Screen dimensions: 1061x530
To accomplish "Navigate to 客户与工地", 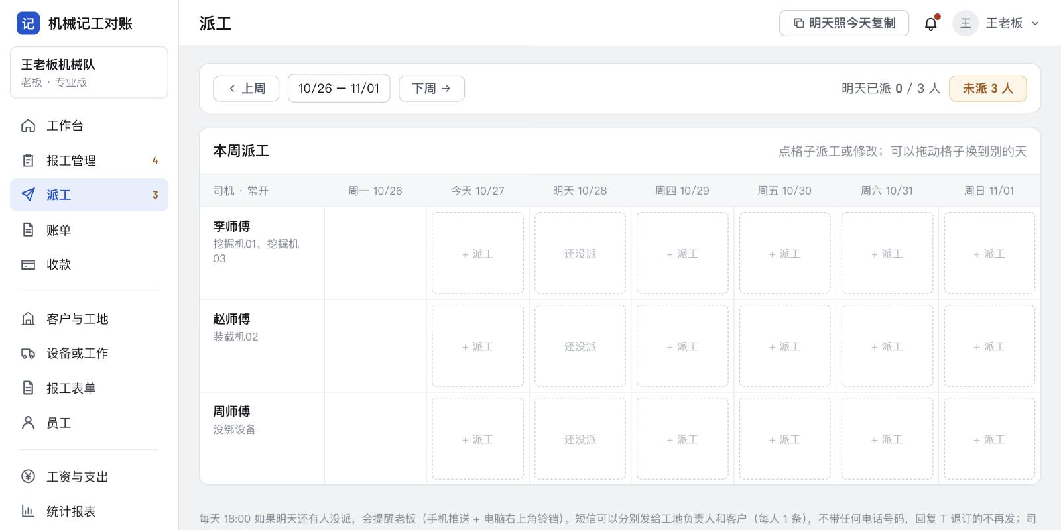I will tap(89, 319).
